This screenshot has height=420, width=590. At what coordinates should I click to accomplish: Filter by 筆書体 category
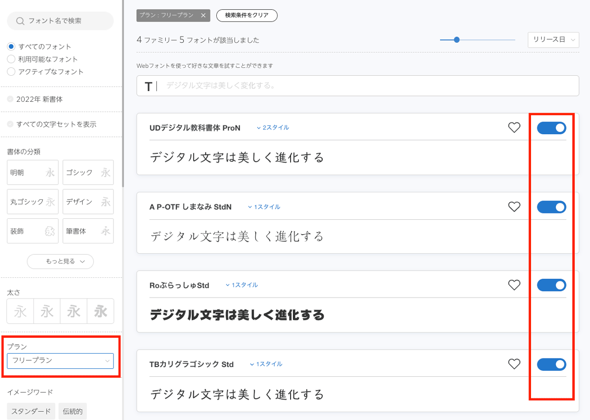pyautogui.click(x=88, y=231)
